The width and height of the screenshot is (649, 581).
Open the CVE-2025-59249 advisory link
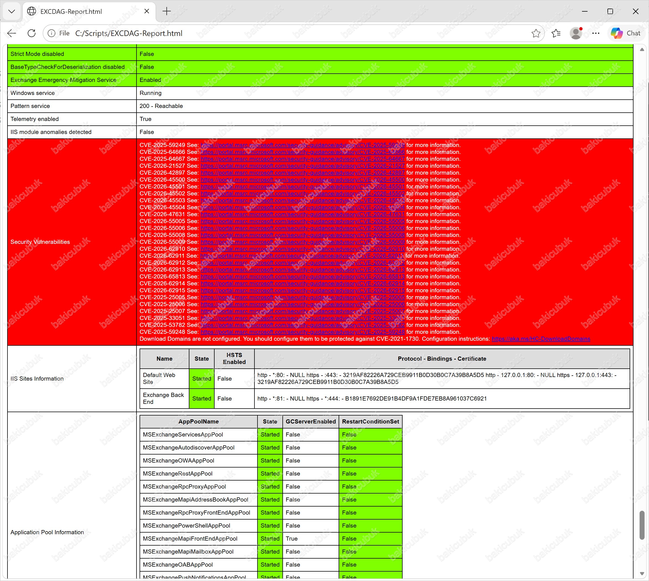302,145
